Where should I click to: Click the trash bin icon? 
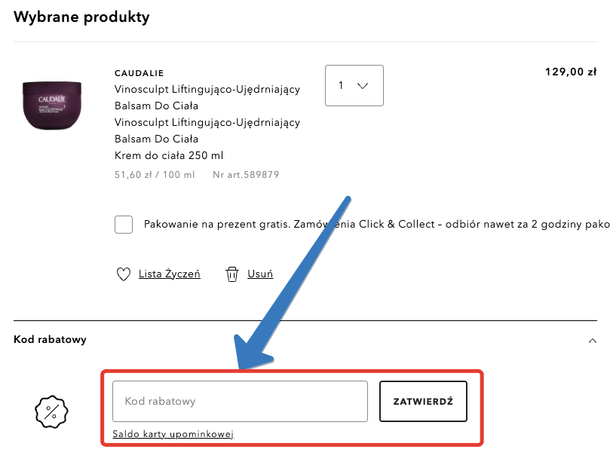click(232, 274)
